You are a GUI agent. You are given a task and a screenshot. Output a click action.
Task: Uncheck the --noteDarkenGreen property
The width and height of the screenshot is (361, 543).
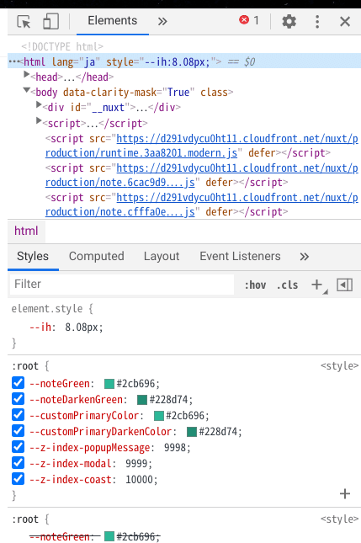coord(18,399)
